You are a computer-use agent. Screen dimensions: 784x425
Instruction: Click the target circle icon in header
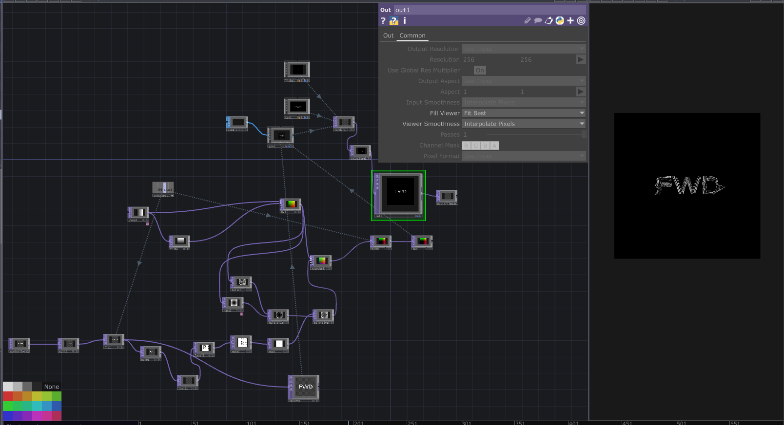(x=581, y=20)
